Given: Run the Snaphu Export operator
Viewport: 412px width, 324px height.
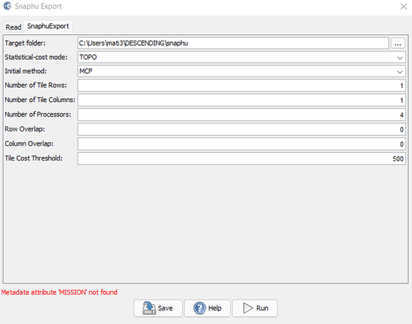Looking at the screenshot, I should [x=255, y=308].
